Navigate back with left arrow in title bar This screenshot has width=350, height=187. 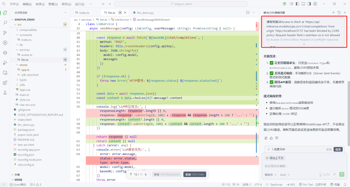[103, 4]
